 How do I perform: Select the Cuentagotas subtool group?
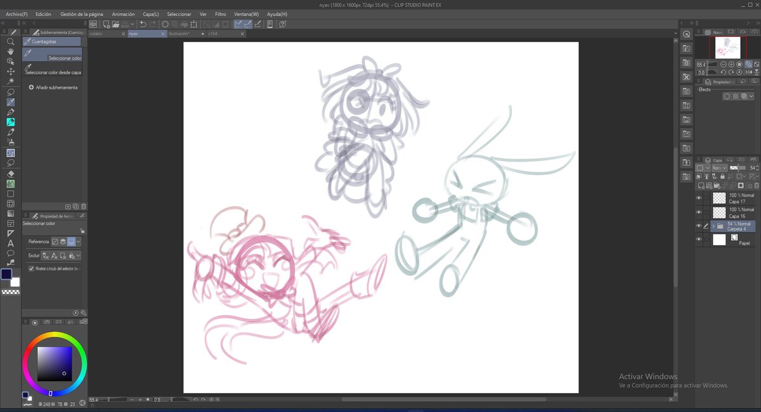[52, 41]
